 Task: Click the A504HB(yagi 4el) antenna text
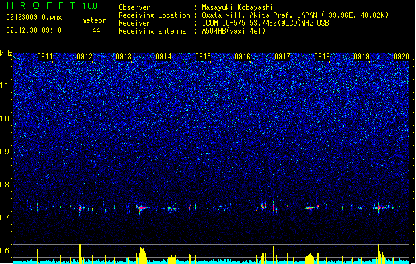pyautogui.click(x=233, y=31)
